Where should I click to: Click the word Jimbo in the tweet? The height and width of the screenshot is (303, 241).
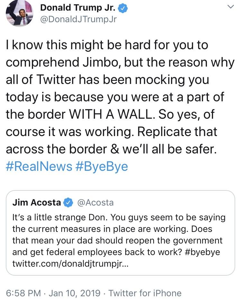point(101,62)
